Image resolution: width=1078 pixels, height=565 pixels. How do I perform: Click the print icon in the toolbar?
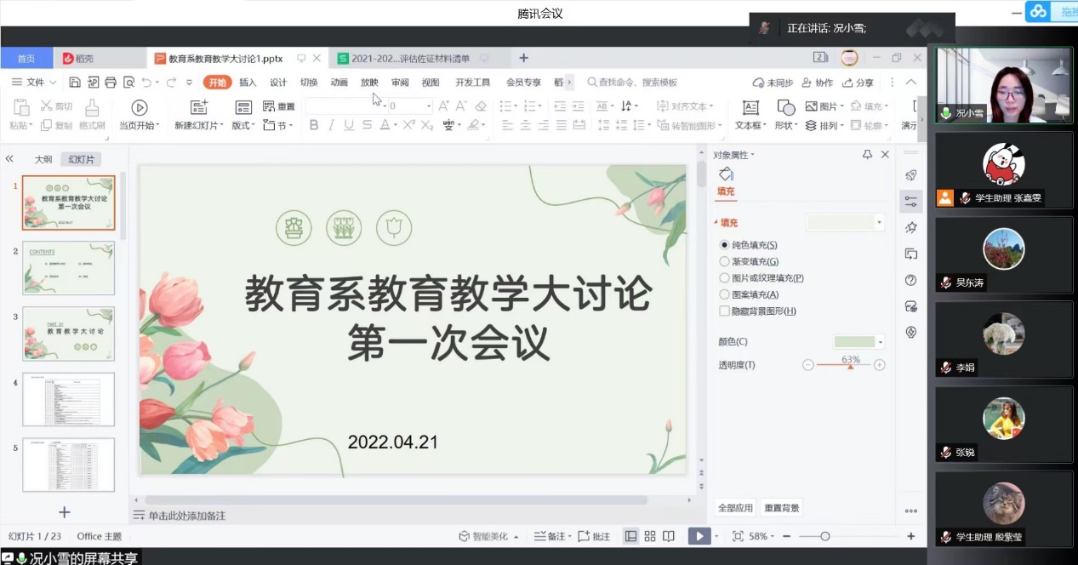(110, 83)
